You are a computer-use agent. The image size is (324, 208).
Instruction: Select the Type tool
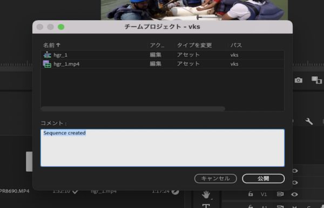206,205
